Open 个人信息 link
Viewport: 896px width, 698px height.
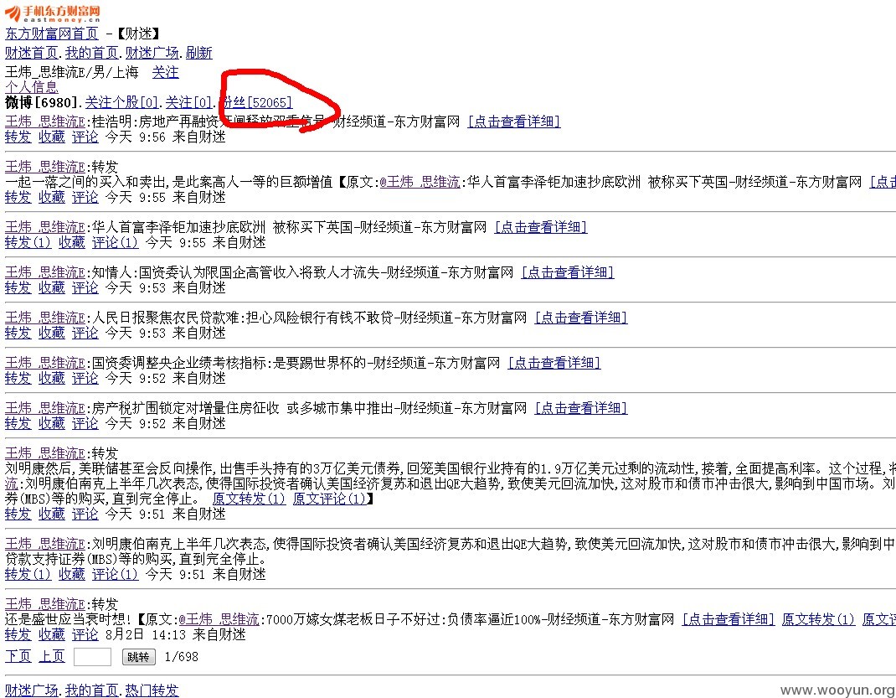pyautogui.click(x=32, y=87)
